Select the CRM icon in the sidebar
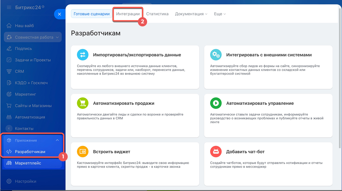Screen dimensions: 342x191 [x=9, y=71]
